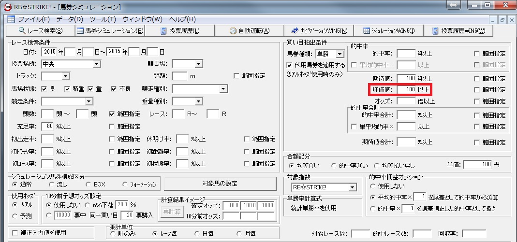Click the 対象馬の設定 button

click(220, 184)
